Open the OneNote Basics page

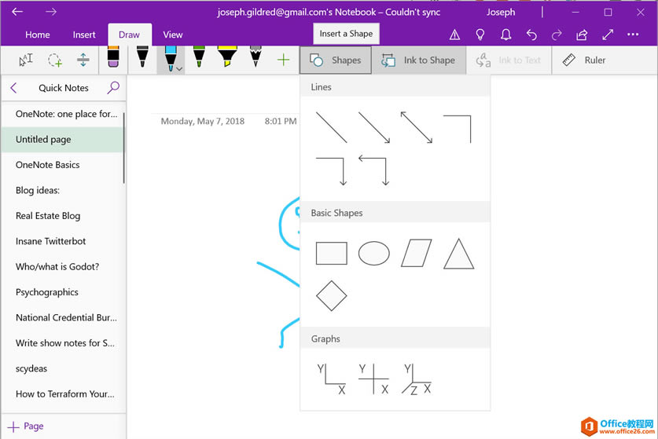click(x=63, y=165)
